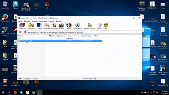Open the Stuff folder on desktop

point(5,44)
